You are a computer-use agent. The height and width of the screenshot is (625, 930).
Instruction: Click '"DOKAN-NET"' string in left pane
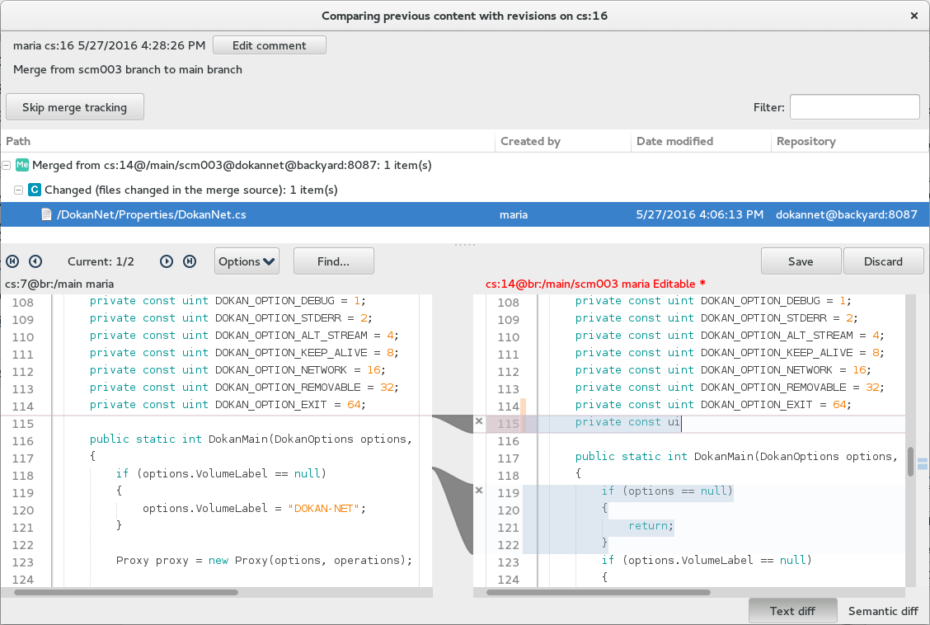tap(324, 509)
